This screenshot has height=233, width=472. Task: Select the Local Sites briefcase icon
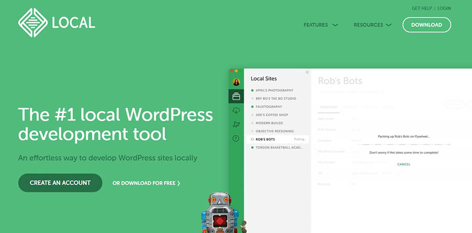pos(236,96)
